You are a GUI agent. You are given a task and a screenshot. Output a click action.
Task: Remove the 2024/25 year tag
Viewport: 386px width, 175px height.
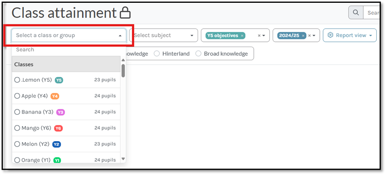click(x=303, y=36)
